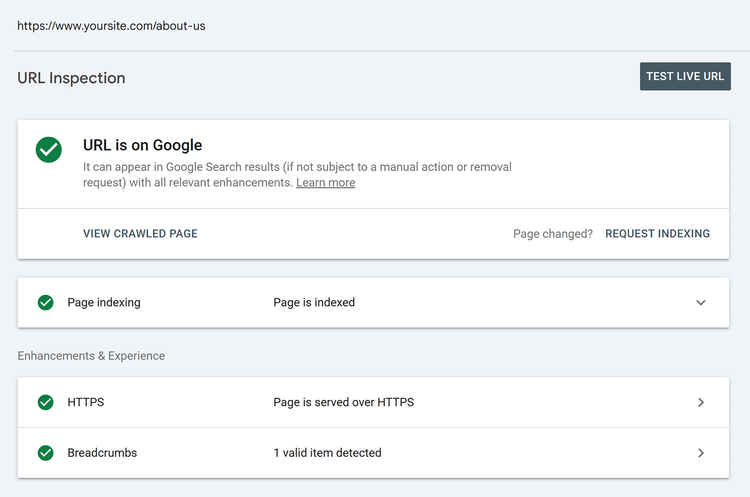The height and width of the screenshot is (497, 750).
Task: Click the Page changed? label
Action: [x=553, y=233]
